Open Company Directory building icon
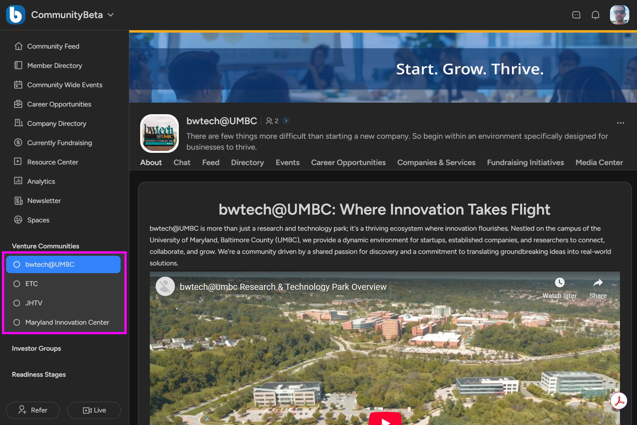 point(18,123)
